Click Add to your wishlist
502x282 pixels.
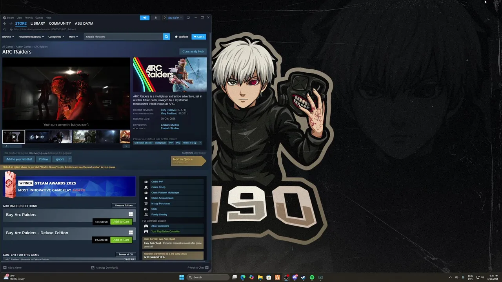(19, 159)
